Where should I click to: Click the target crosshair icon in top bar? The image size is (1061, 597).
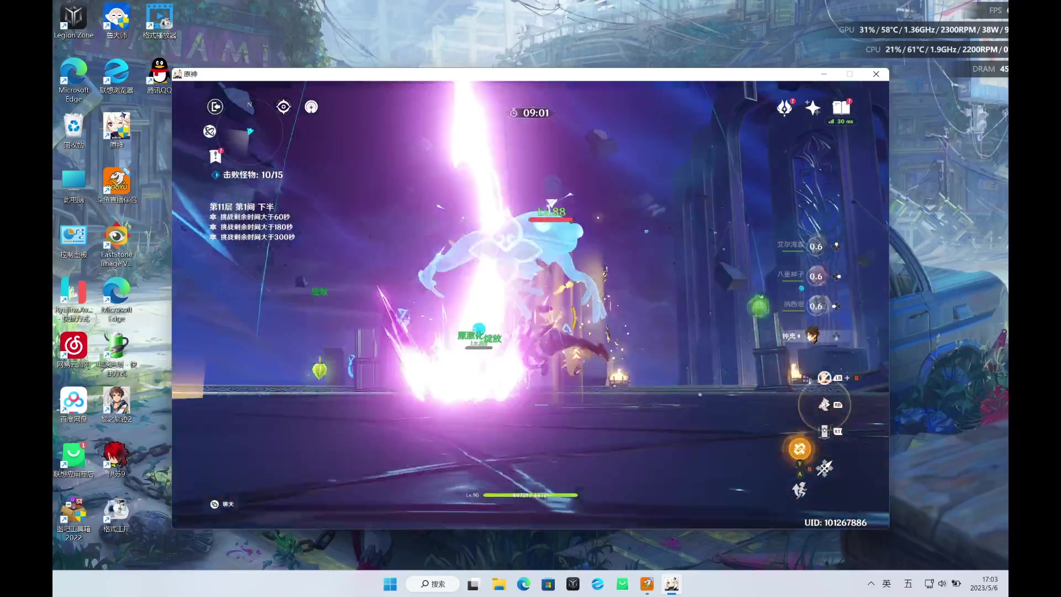coord(283,107)
